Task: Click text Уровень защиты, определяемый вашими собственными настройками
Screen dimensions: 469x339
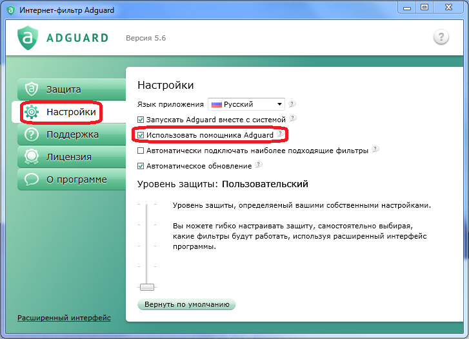Action: tap(302, 205)
